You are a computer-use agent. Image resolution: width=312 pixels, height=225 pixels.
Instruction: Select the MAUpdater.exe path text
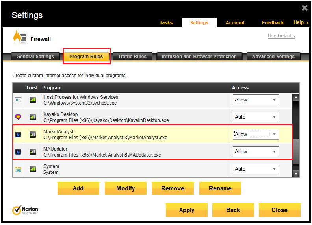(102, 155)
